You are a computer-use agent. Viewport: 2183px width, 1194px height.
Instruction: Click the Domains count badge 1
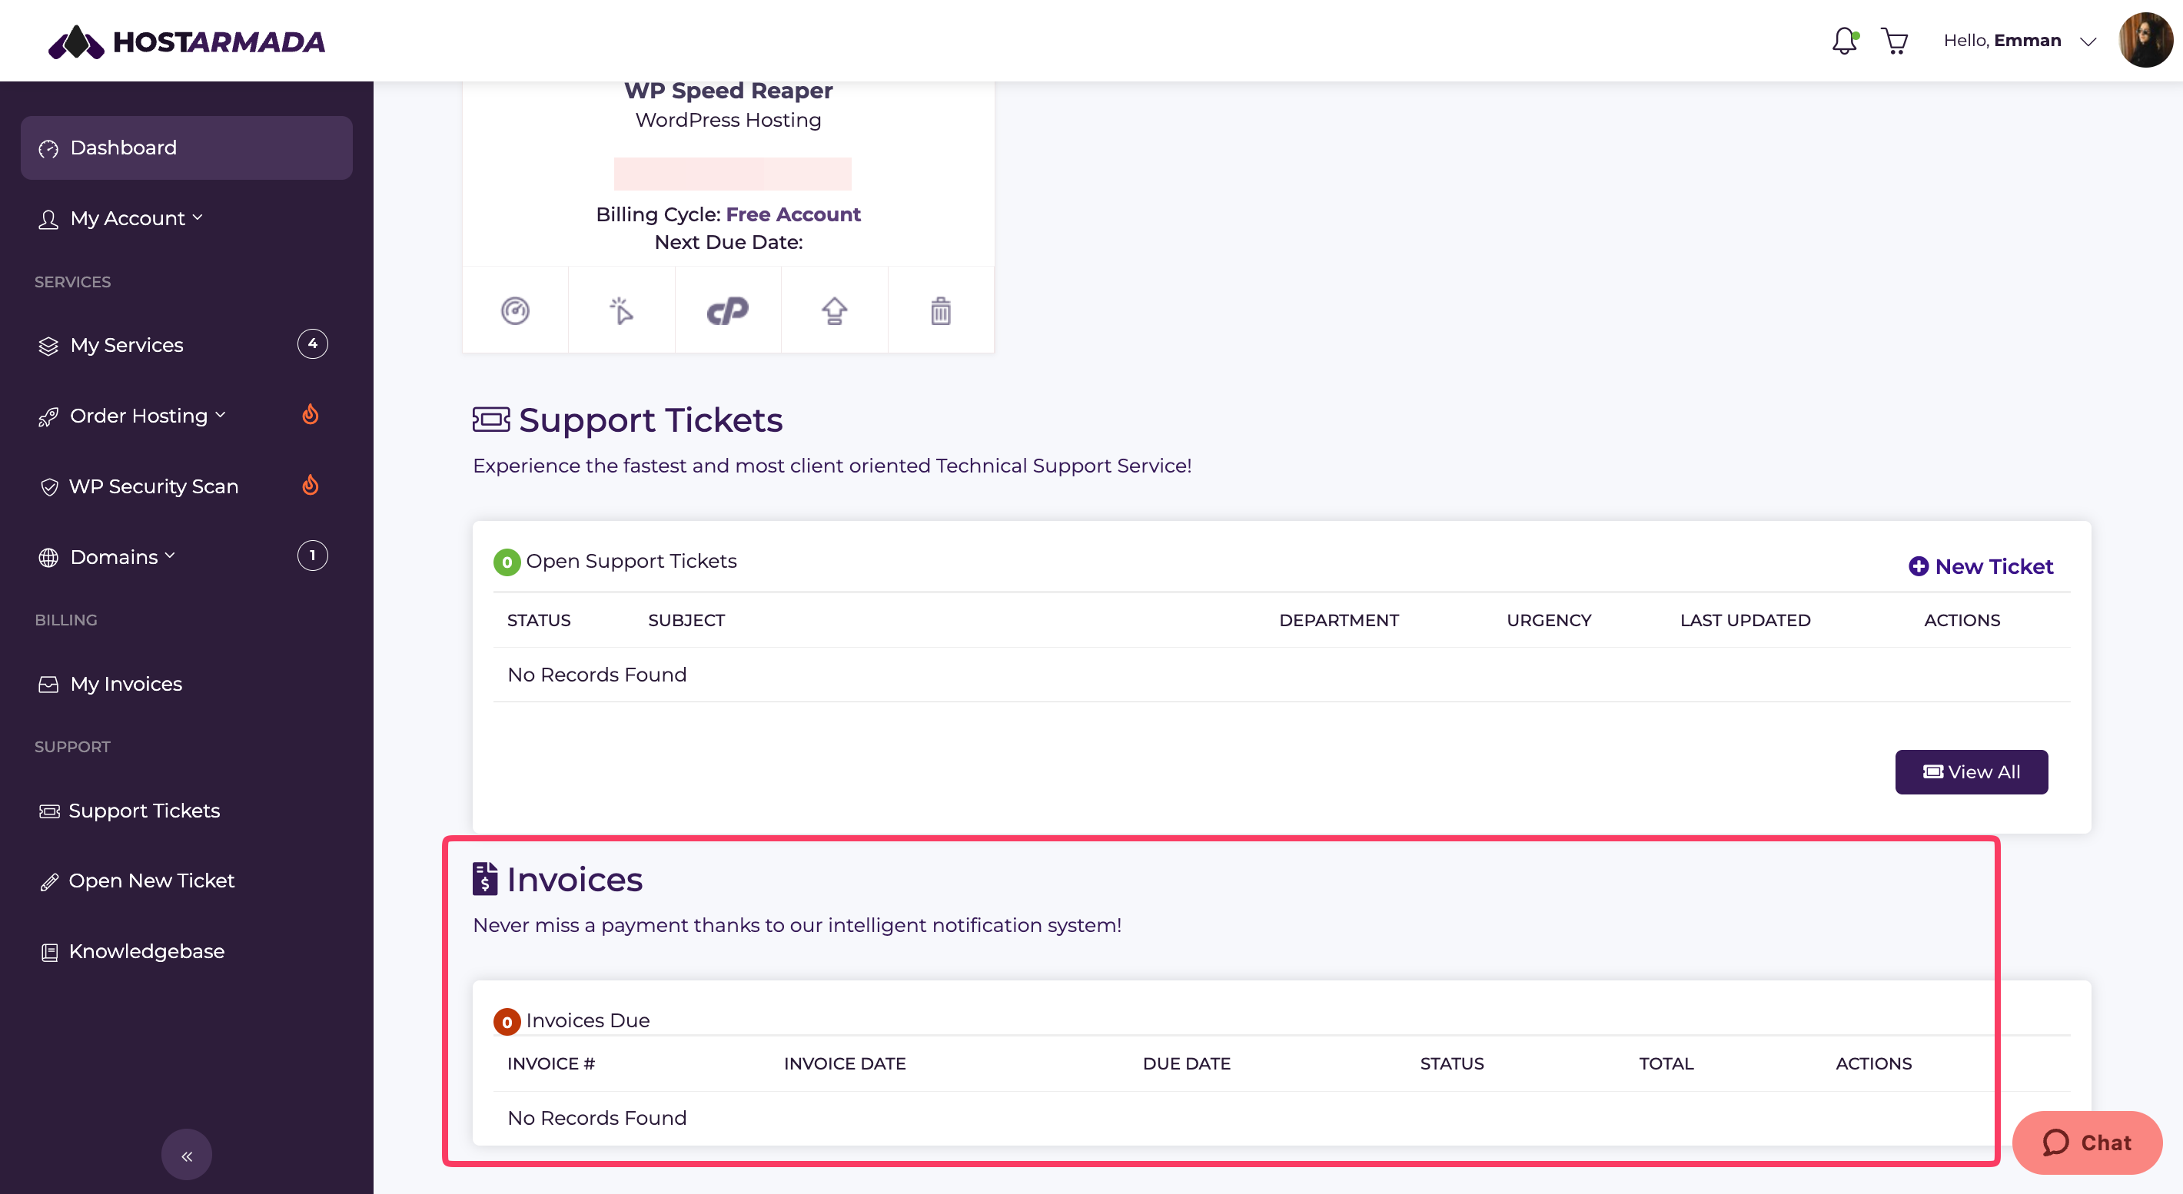pyautogui.click(x=313, y=556)
